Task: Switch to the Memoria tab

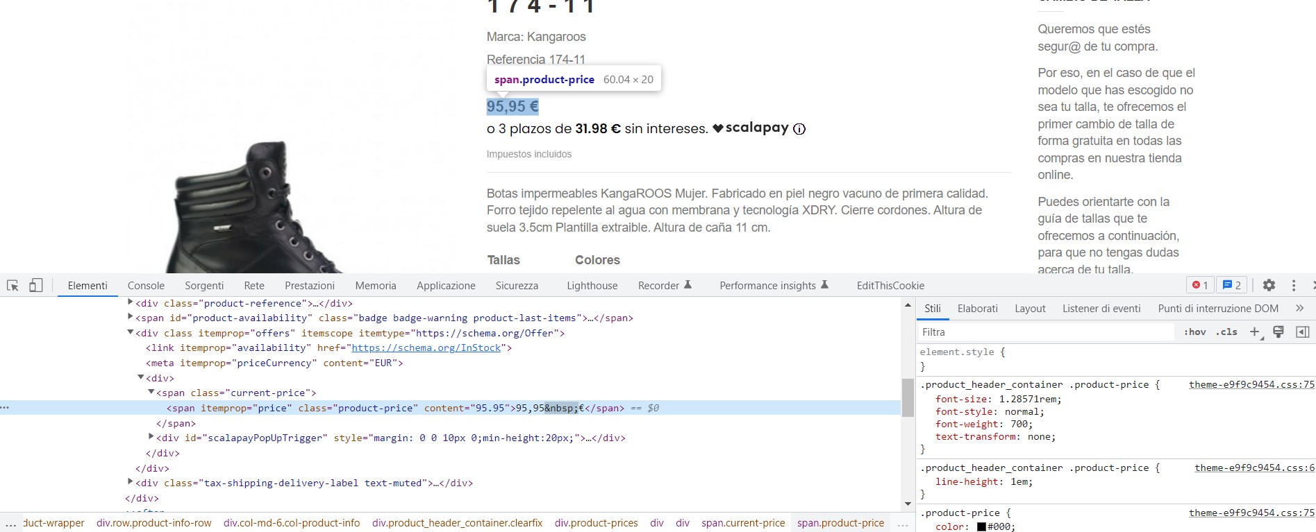Action: (x=376, y=286)
